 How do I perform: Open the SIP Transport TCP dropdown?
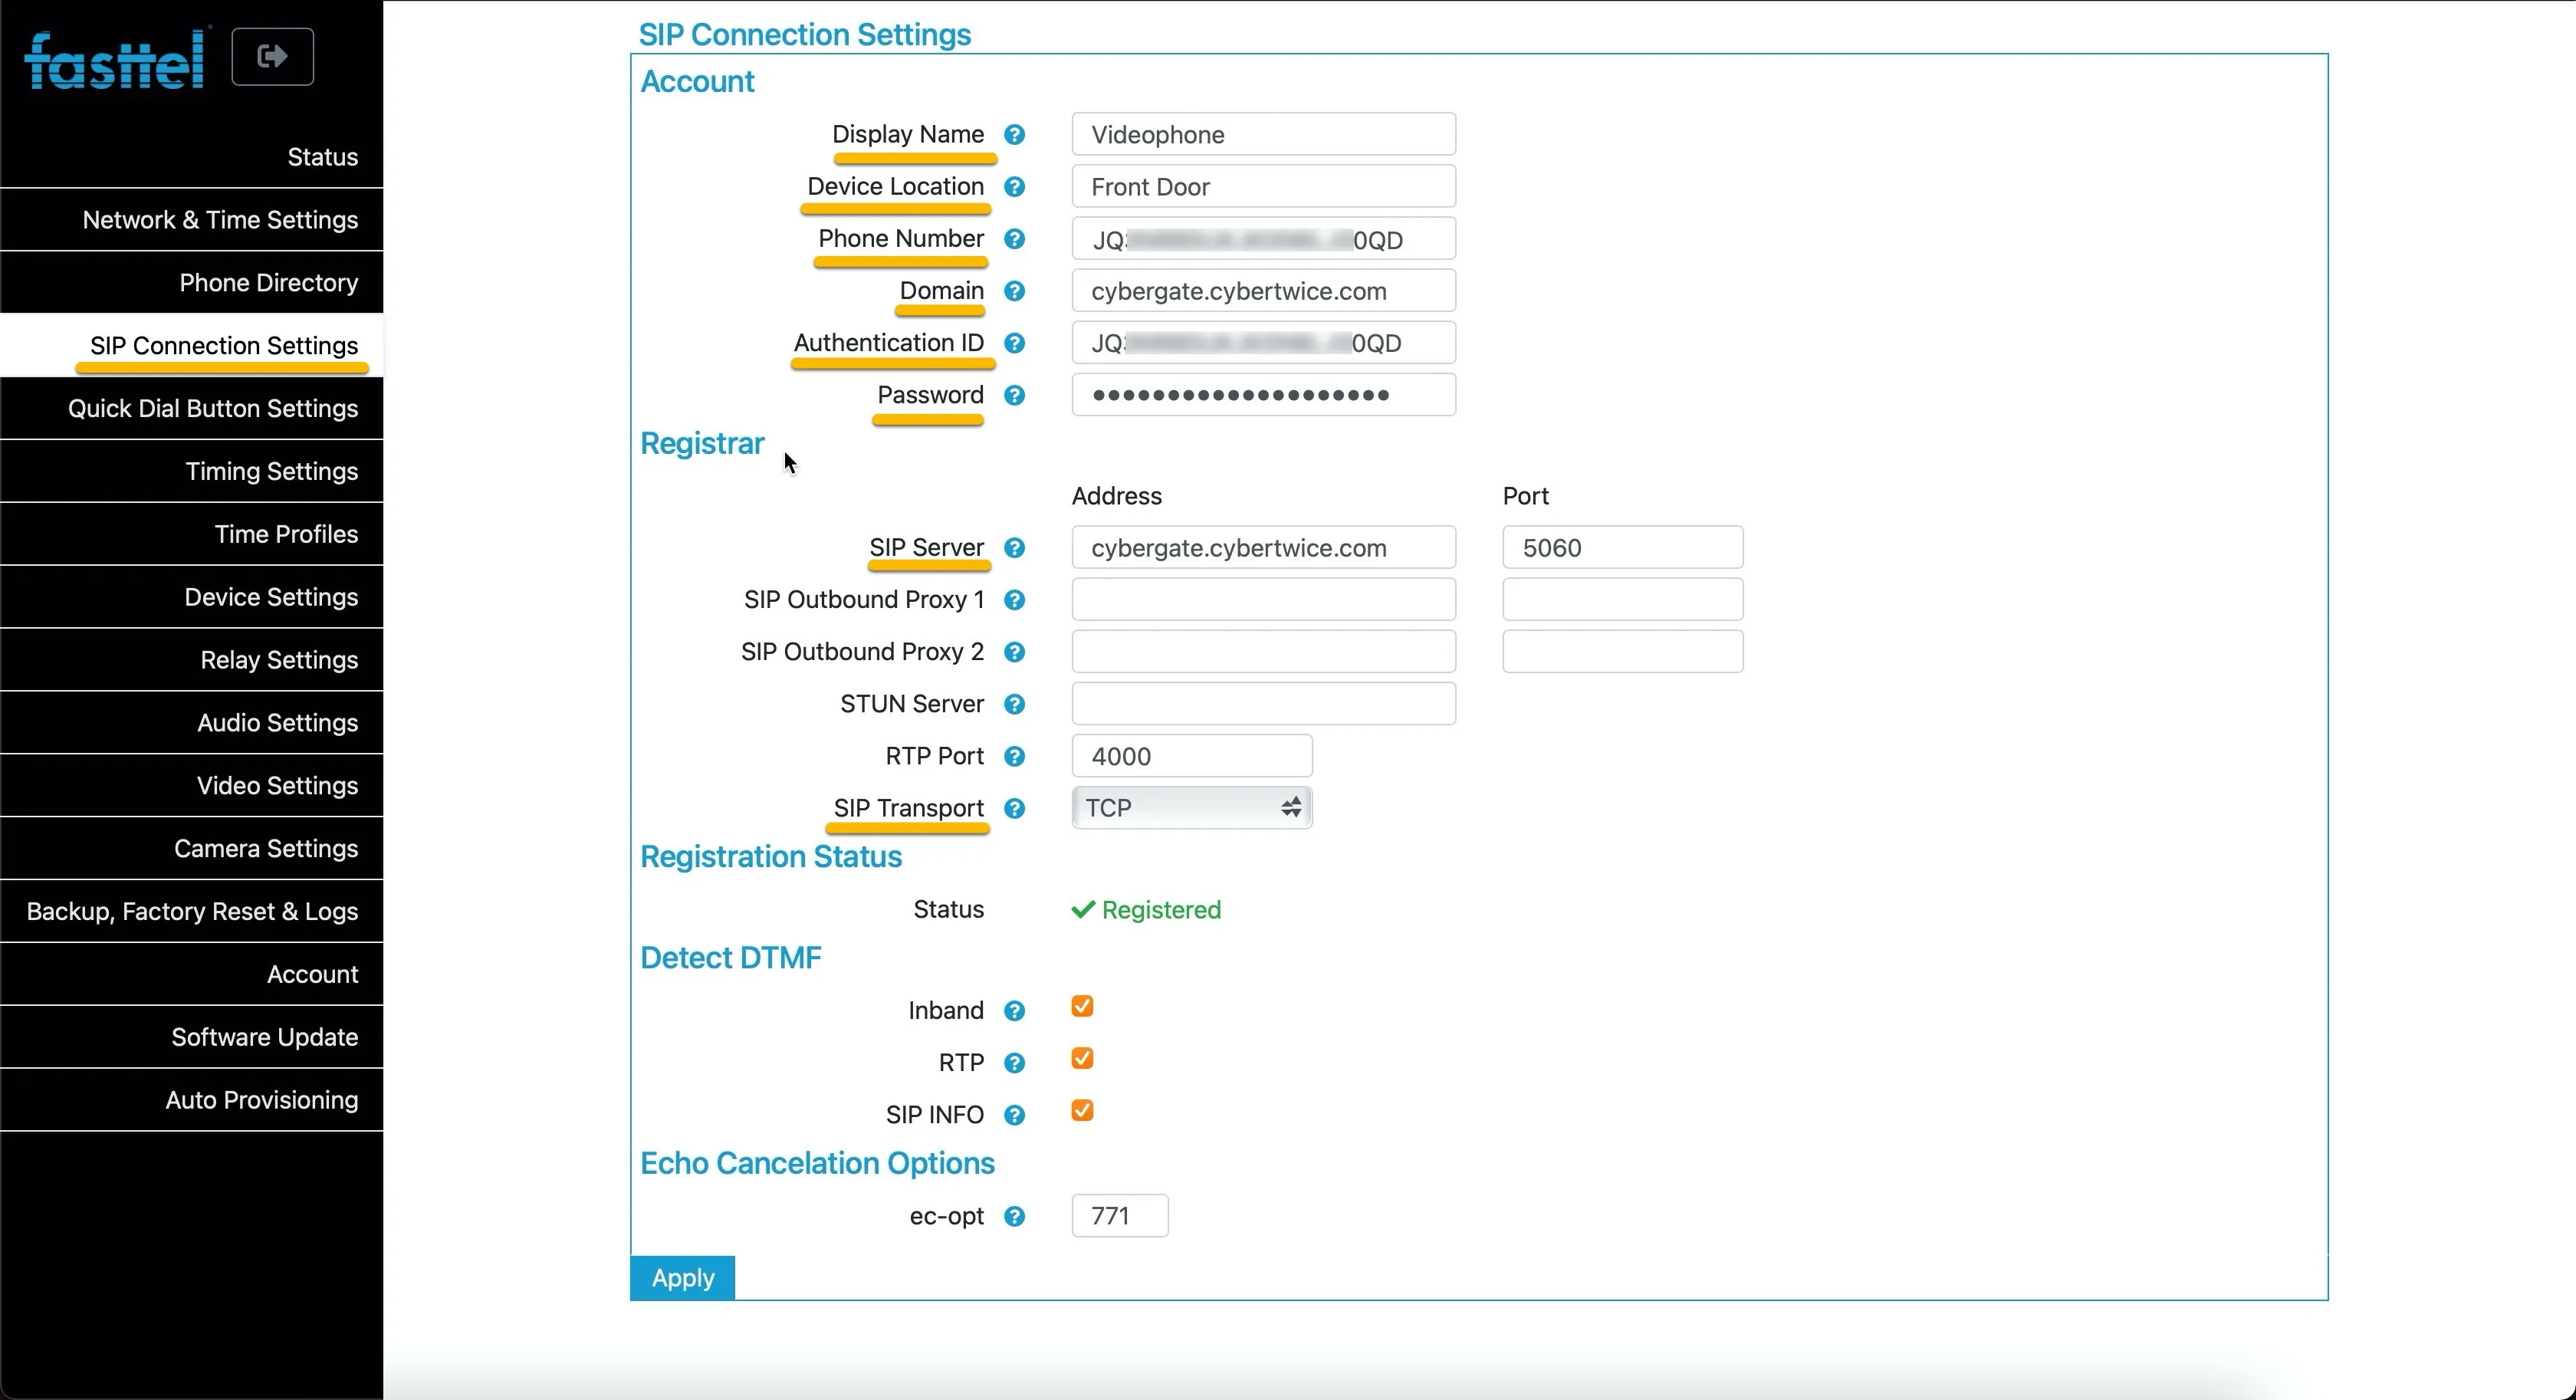point(1192,808)
